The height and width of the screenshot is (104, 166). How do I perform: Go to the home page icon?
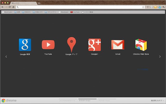pyautogui.click(x=13, y=7)
